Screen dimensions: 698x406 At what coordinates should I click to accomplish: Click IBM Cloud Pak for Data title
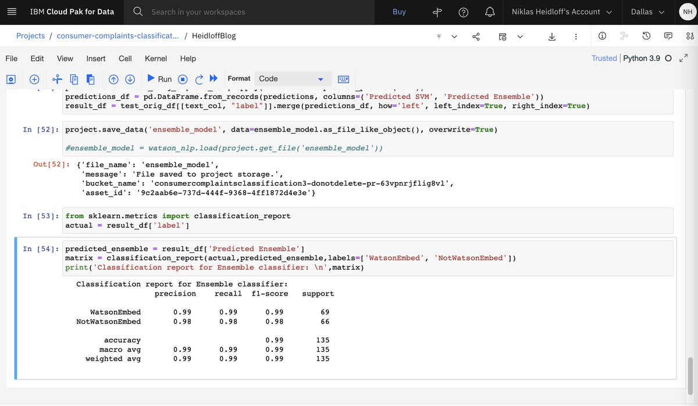(72, 12)
